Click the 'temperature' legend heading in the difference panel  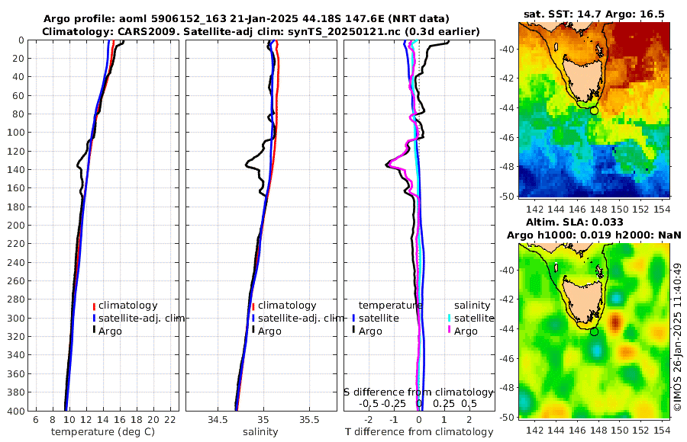(390, 306)
